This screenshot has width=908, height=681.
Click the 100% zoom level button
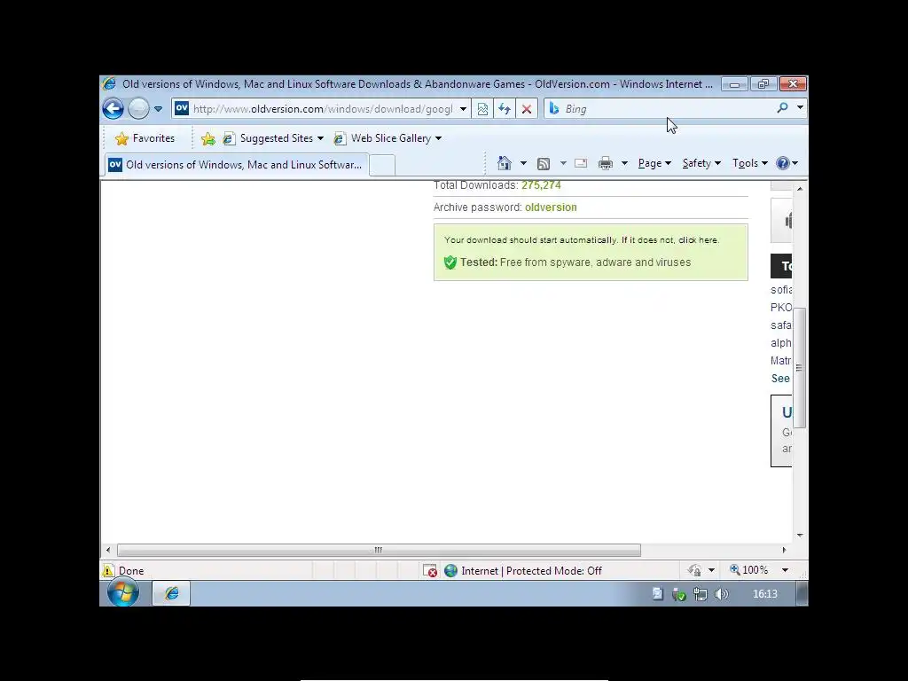(748, 570)
